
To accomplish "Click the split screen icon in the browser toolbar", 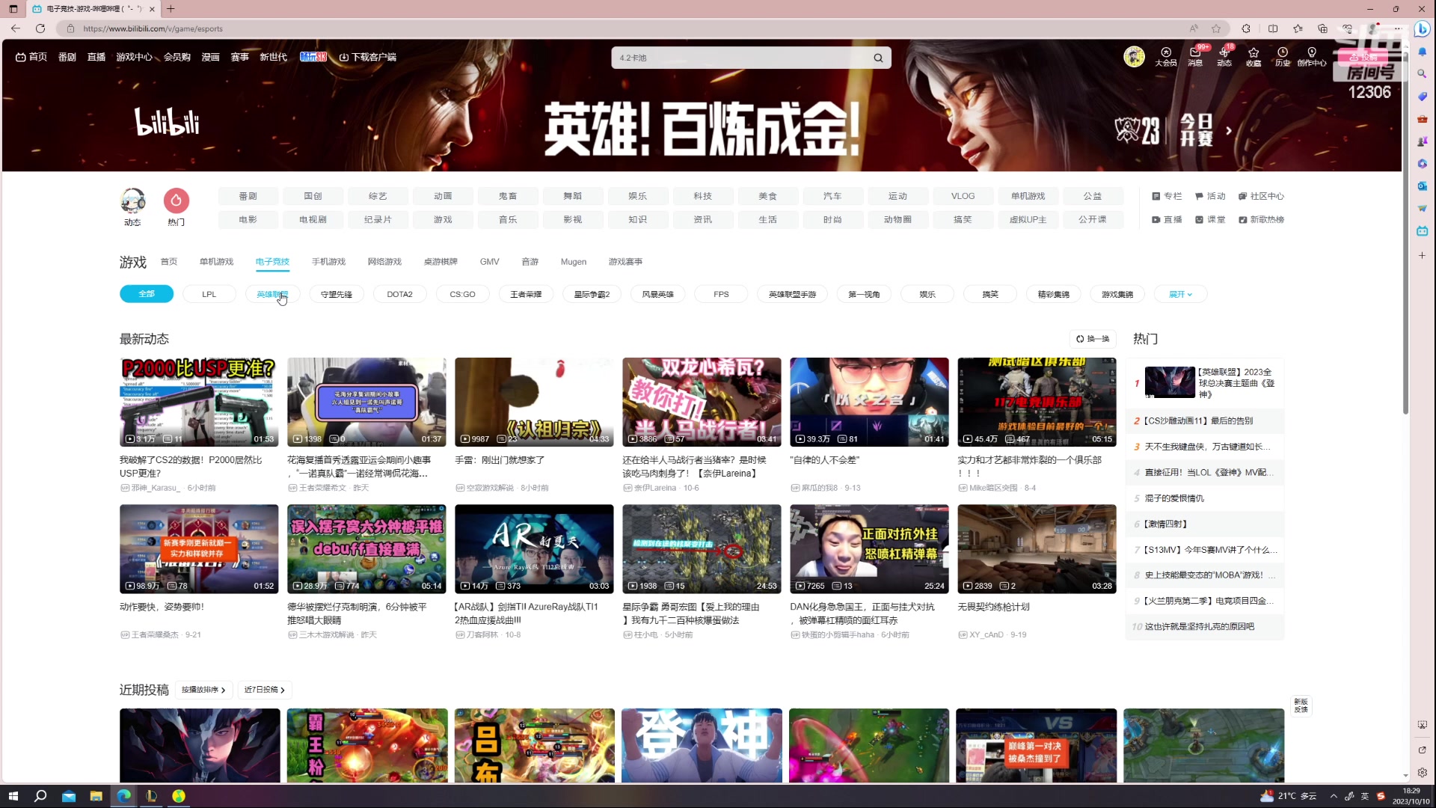I will (x=1273, y=28).
